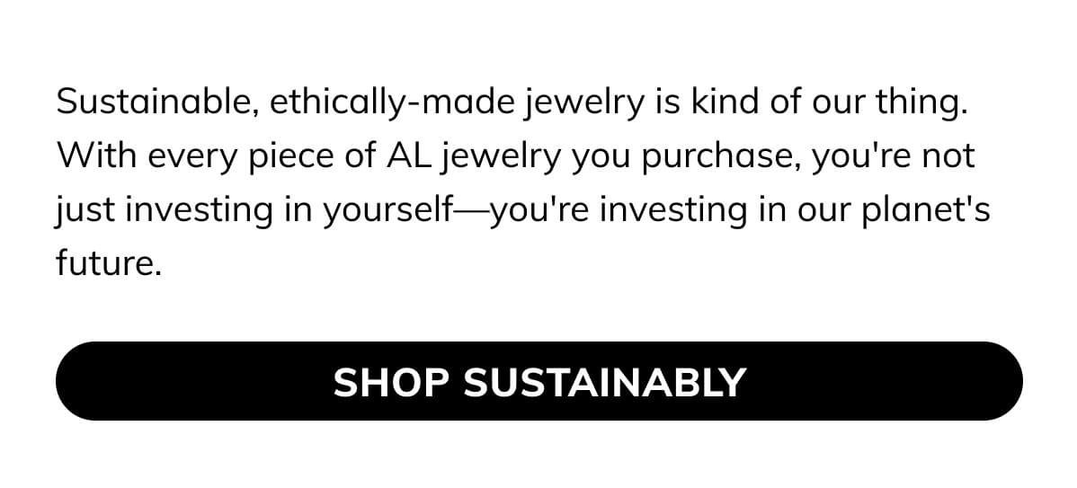Click the word 'future' on the last line
Image resolution: width=1077 pixels, height=488 pixels.
[x=104, y=264]
